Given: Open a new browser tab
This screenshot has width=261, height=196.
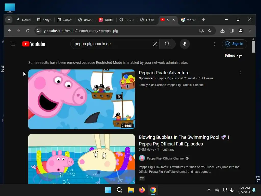Looking at the screenshot, I should pyautogui.click(x=203, y=20).
